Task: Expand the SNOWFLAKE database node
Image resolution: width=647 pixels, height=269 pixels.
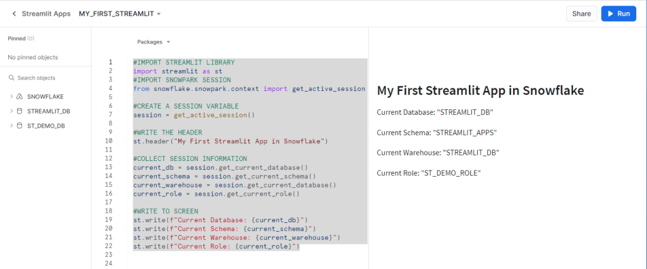Action: coord(11,97)
